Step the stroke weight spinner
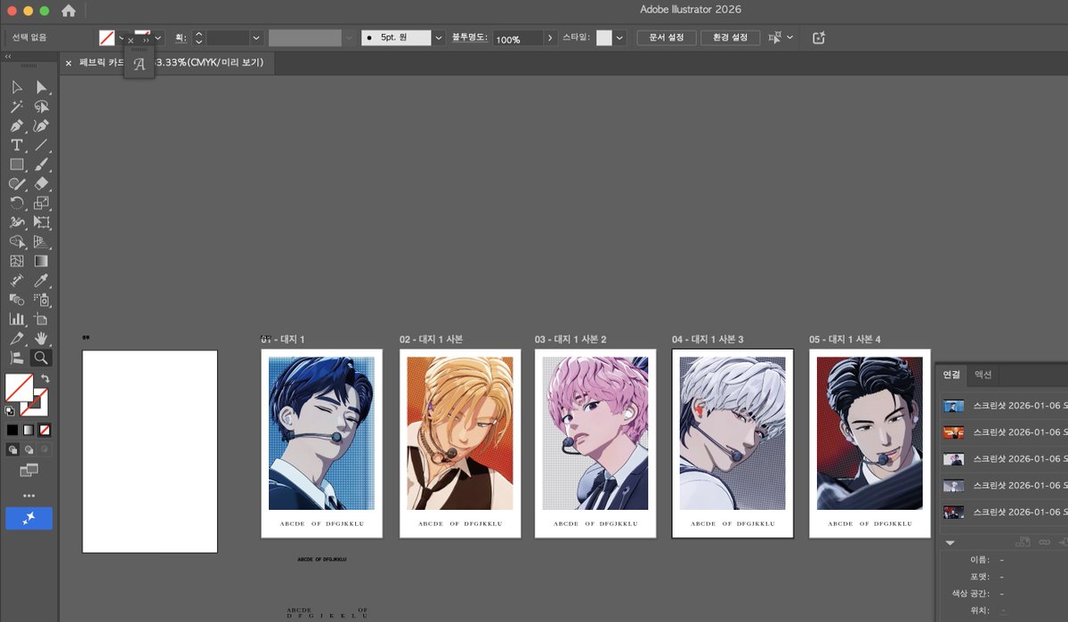The image size is (1068, 622). (x=198, y=38)
